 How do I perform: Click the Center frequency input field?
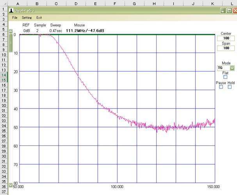coord(226,38)
